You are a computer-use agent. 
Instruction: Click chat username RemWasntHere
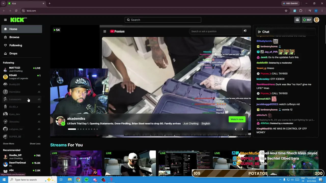pos(266,84)
